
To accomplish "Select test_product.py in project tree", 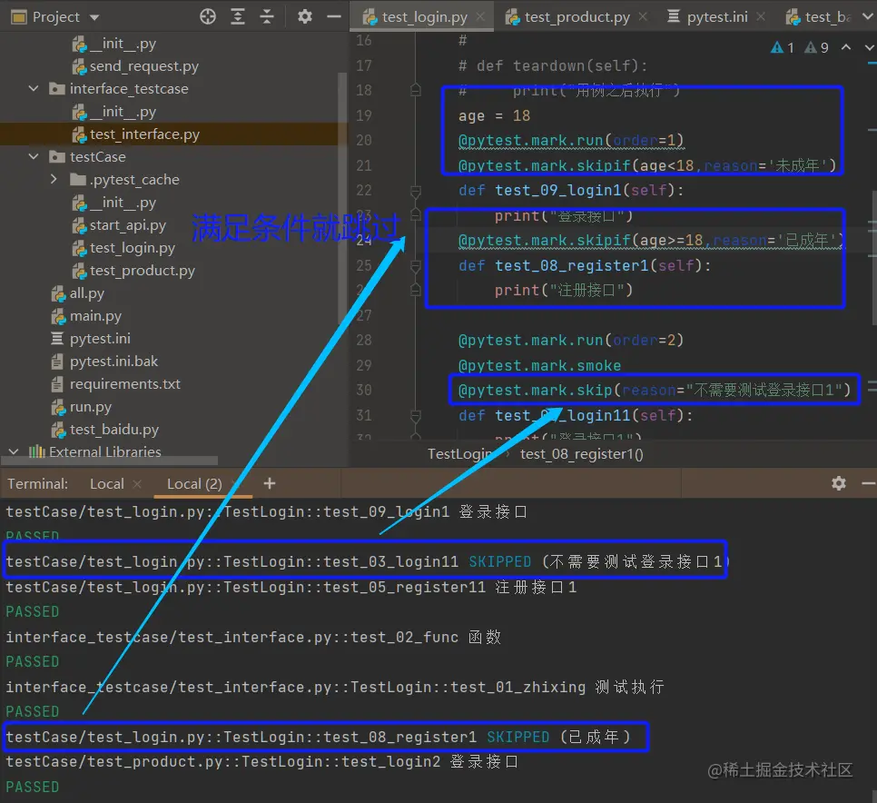I will click(x=142, y=271).
